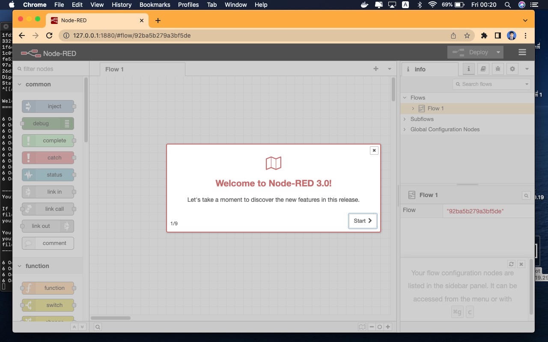Select the link out node

pos(48,226)
